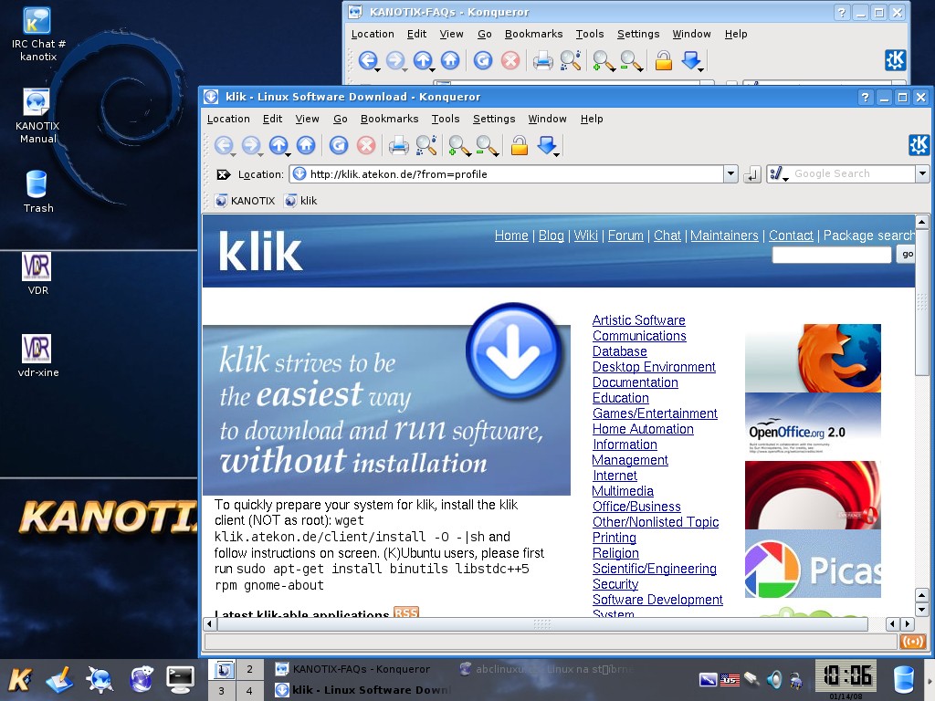Click the Find icon in the klik window toolbar
The height and width of the screenshot is (701, 935).
[x=425, y=145]
